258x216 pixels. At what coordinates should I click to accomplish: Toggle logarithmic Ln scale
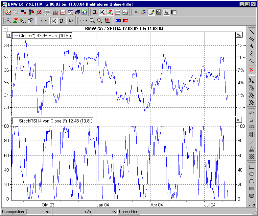[x=71, y=21]
